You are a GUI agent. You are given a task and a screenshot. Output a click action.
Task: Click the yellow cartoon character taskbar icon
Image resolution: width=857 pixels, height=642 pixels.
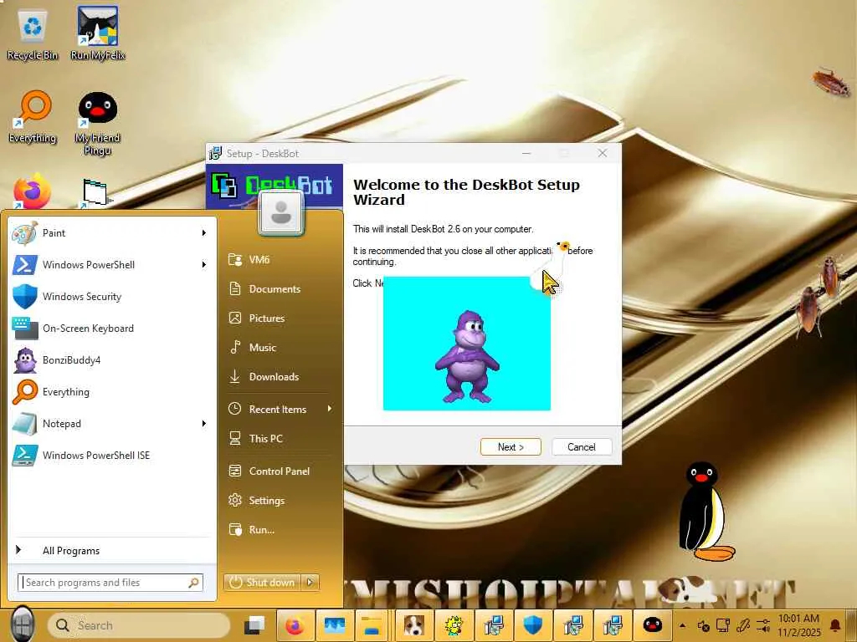point(453,625)
